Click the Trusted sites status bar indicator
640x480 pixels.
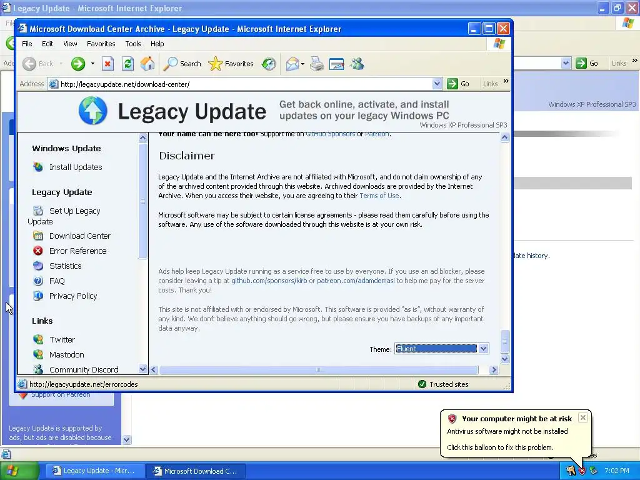pyautogui.click(x=443, y=384)
